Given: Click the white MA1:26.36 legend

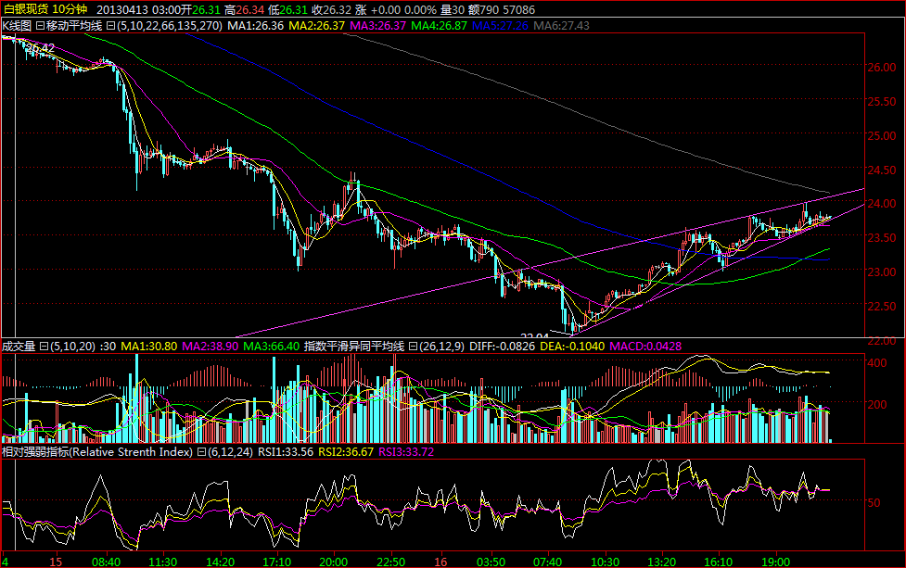Looking at the screenshot, I should coord(255,25).
